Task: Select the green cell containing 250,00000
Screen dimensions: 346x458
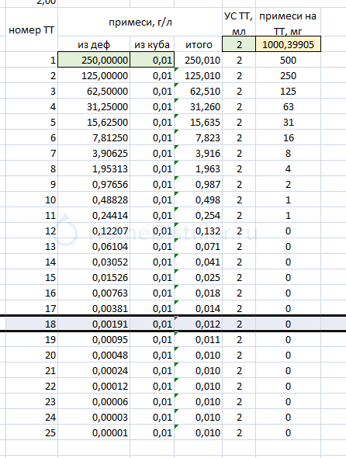Action: (94, 60)
